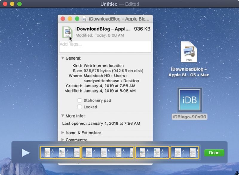Click the iDownloadBlog desktop file name label
This screenshot has height=175, width=239.
(189, 72)
